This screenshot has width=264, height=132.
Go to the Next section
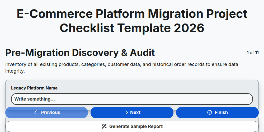pyautogui.click(x=132, y=112)
